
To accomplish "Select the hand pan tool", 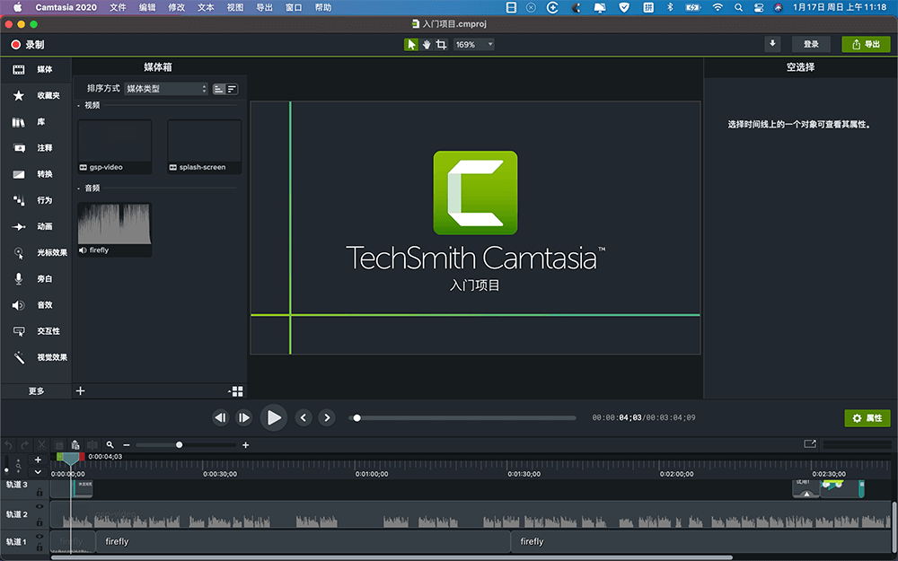I will coord(426,45).
